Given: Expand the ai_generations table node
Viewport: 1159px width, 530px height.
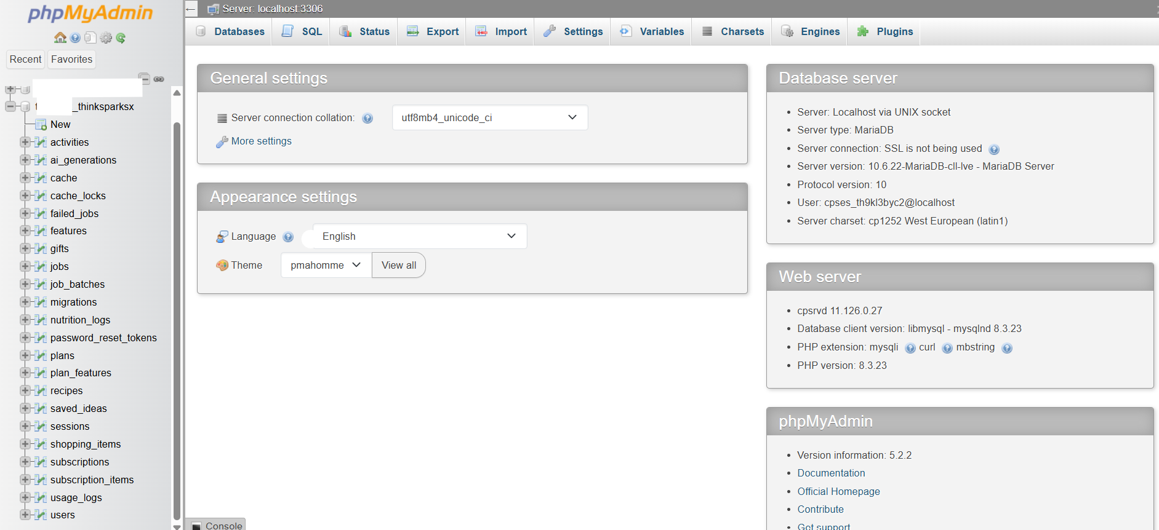Looking at the screenshot, I should [25, 160].
